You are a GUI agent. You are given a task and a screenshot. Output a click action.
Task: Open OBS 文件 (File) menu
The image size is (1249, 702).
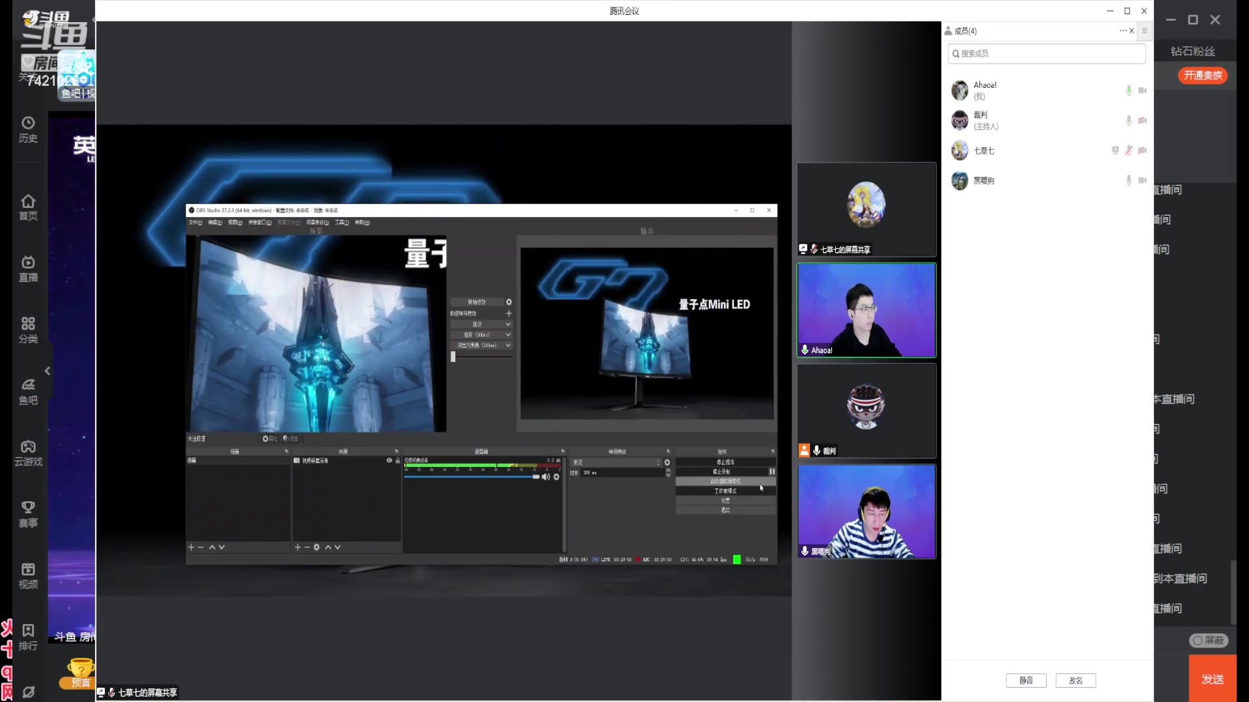(x=195, y=222)
